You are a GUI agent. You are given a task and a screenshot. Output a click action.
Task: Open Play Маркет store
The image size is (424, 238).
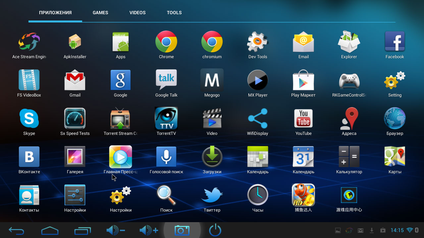coord(303,80)
